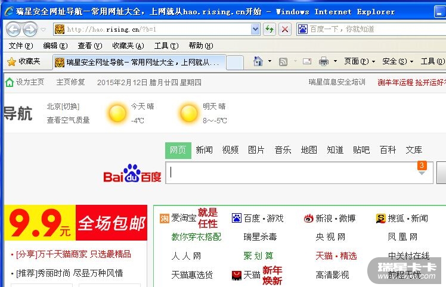The height and width of the screenshot is (287, 446).
Task: Select the 百科 search tab
Action: pos(388,150)
